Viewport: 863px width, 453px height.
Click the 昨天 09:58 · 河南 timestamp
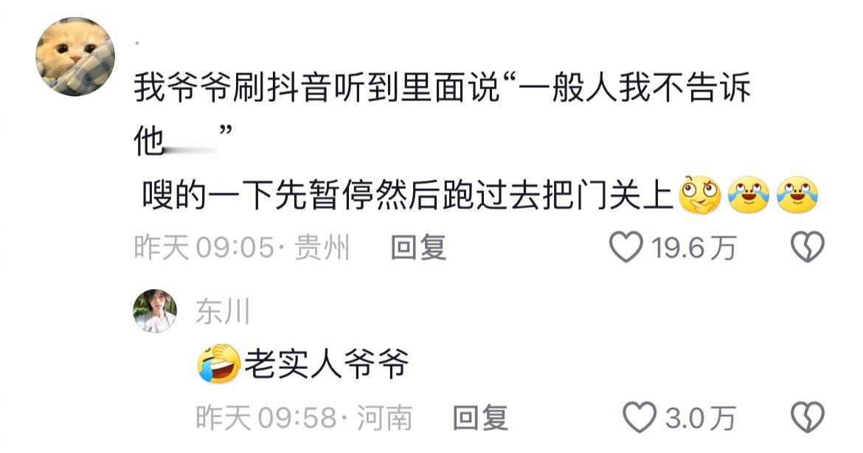point(305,418)
